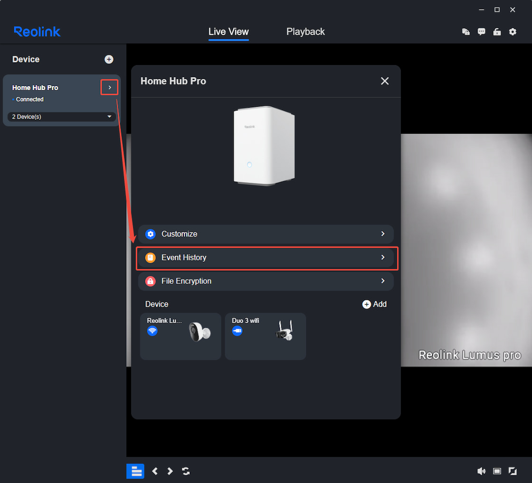
Task: Switch to the Live View tab
Action: pyautogui.click(x=228, y=32)
